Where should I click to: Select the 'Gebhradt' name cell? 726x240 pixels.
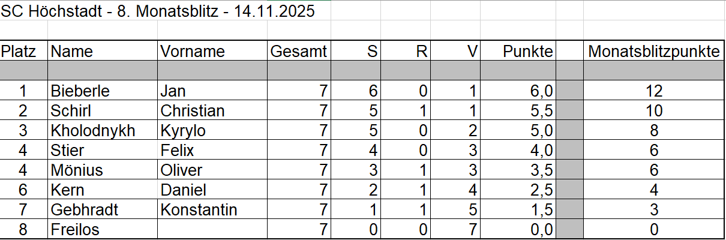(x=85, y=210)
